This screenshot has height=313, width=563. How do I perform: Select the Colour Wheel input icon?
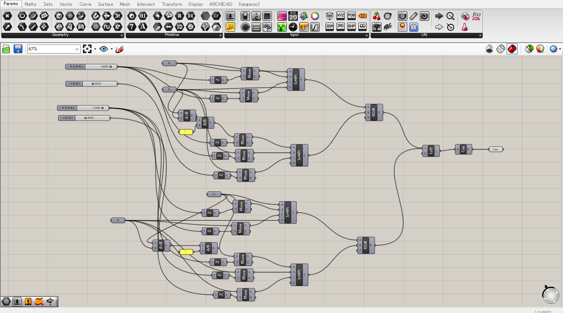pyautogui.click(x=315, y=16)
